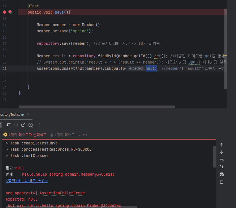Click line number 21 in the gutter
236x208 pixels.
5,68
